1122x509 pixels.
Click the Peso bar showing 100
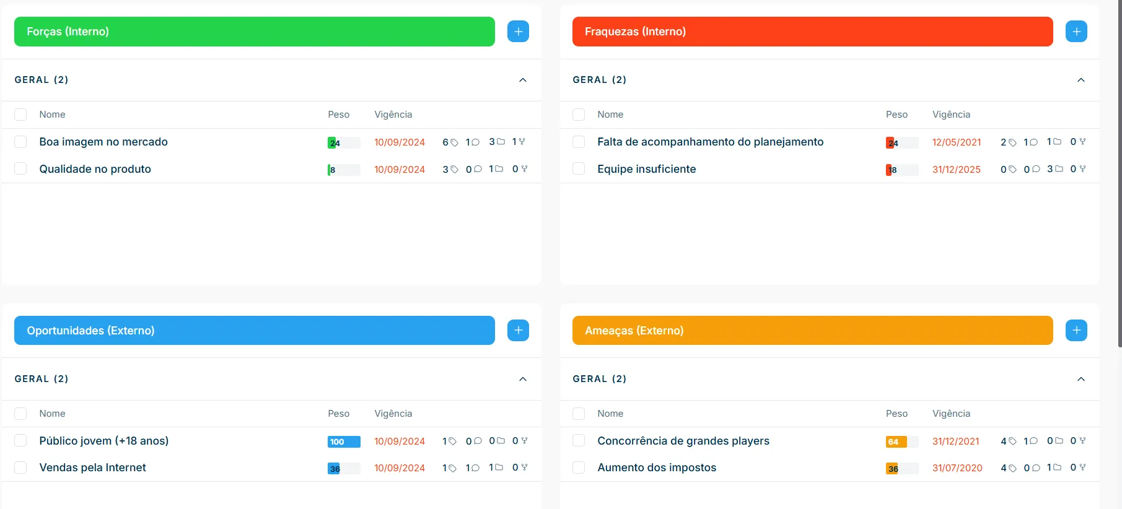pyautogui.click(x=344, y=442)
